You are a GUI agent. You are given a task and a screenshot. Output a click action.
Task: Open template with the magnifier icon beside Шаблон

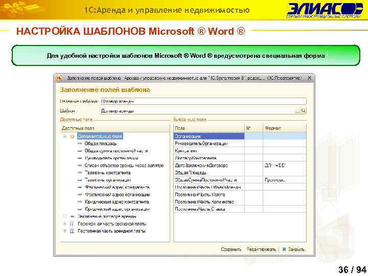tap(304, 110)
